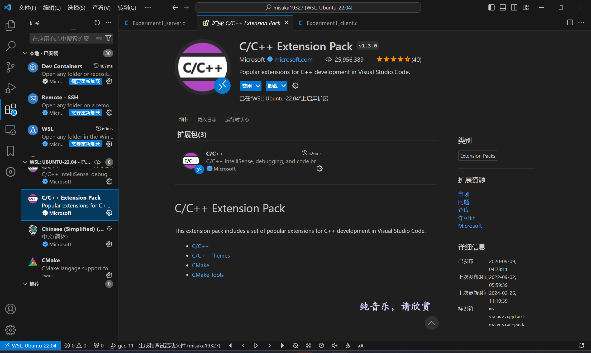Screen dimensions: 591x353
Task: Open the View menu
Action: coord(101,8)
